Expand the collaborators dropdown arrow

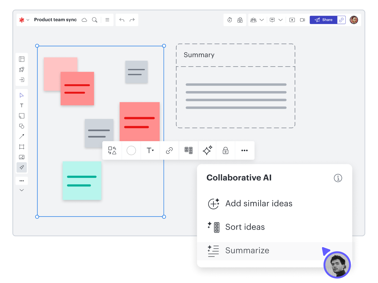point(261,20)
